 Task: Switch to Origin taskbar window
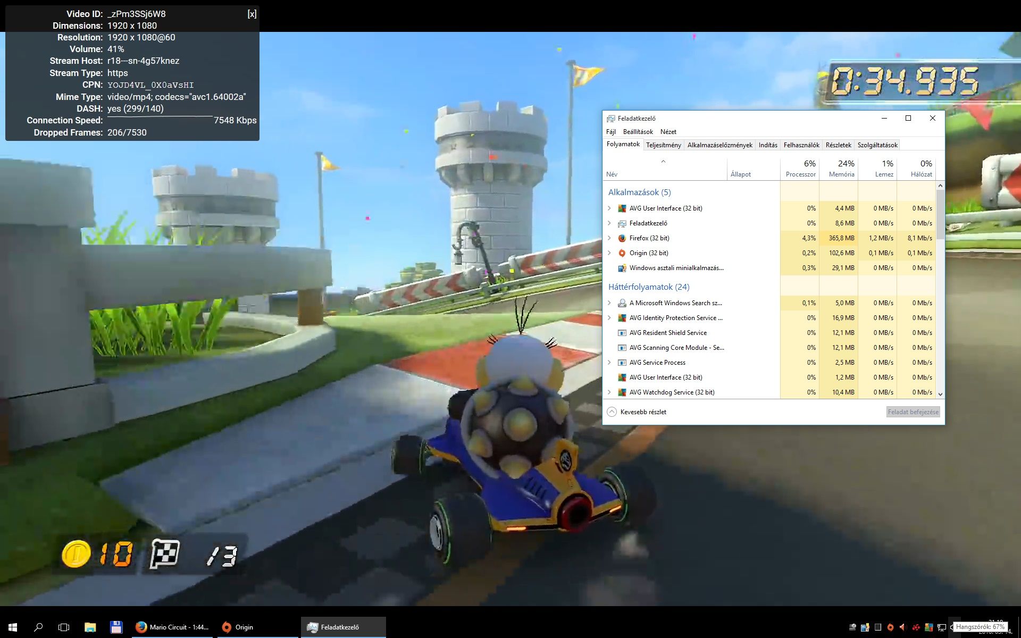click(x=257, y=627)
